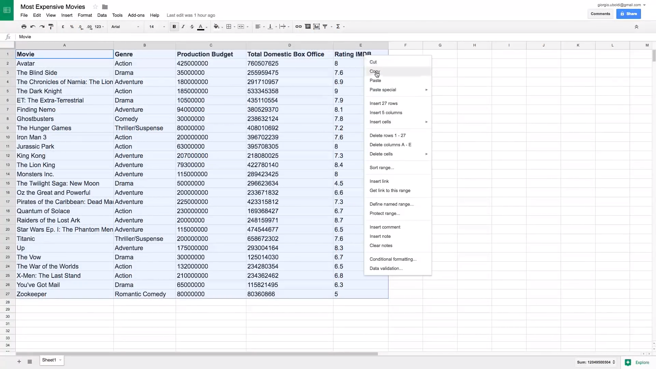656x369 pixels.
Task: Toggle strikethrough formatting
Action: click(192, 27)
